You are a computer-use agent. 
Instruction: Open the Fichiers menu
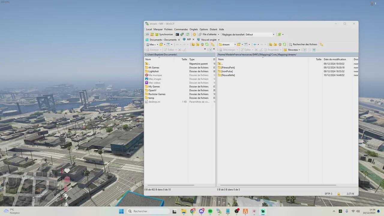[168, 29]
